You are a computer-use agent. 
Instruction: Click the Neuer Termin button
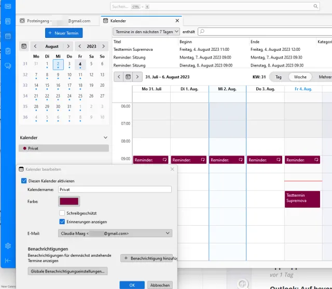point(64,33)
